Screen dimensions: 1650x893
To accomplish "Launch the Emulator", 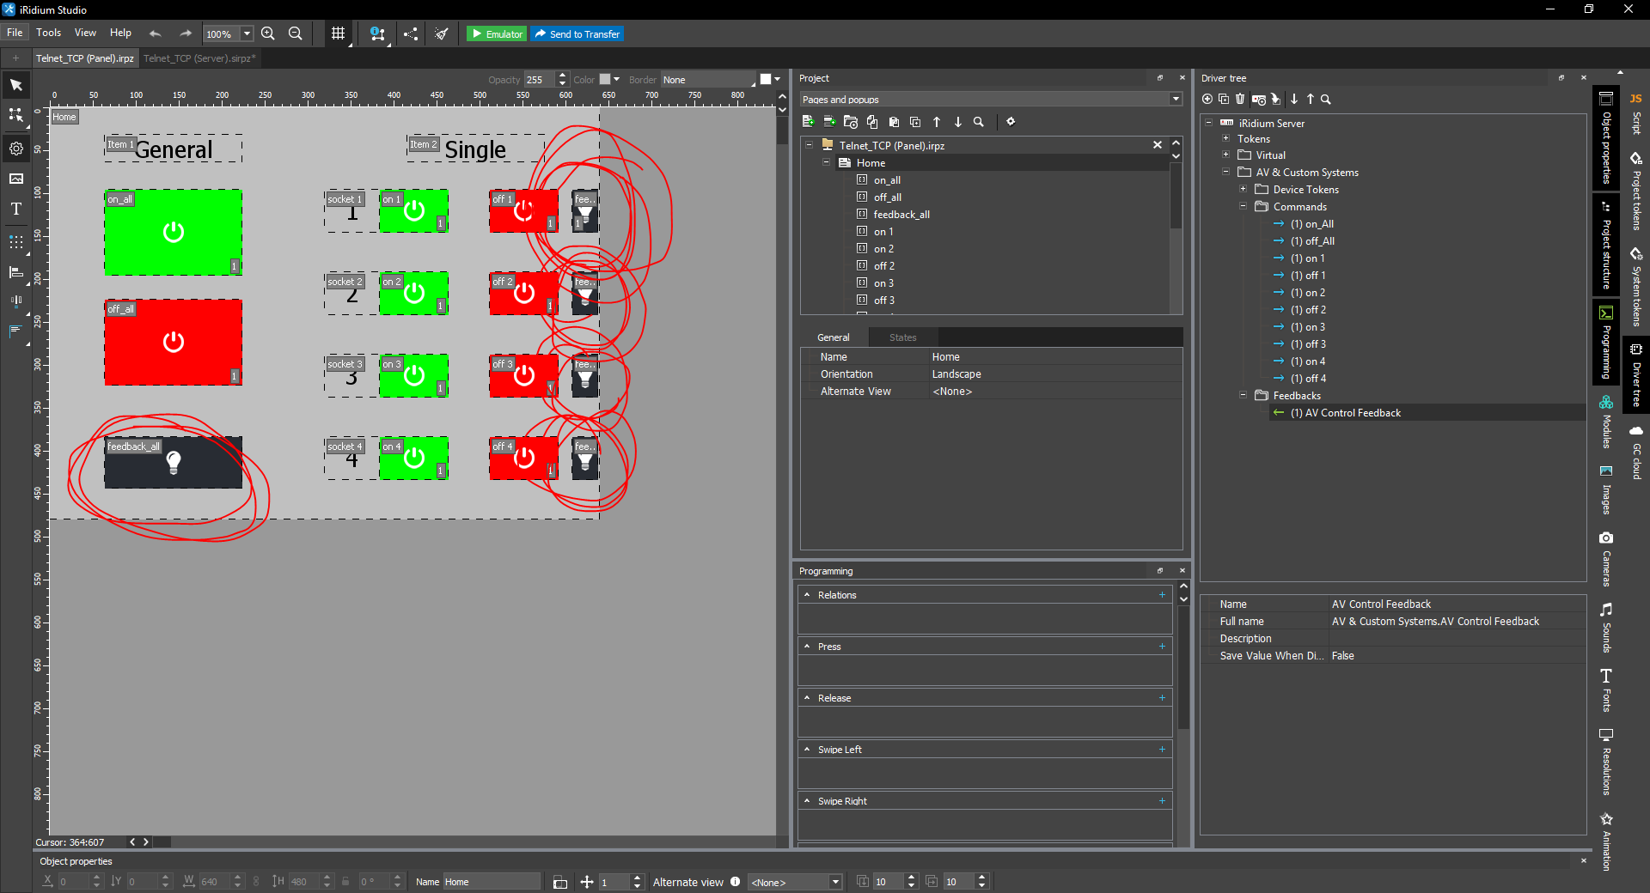I will pos(497,33).
